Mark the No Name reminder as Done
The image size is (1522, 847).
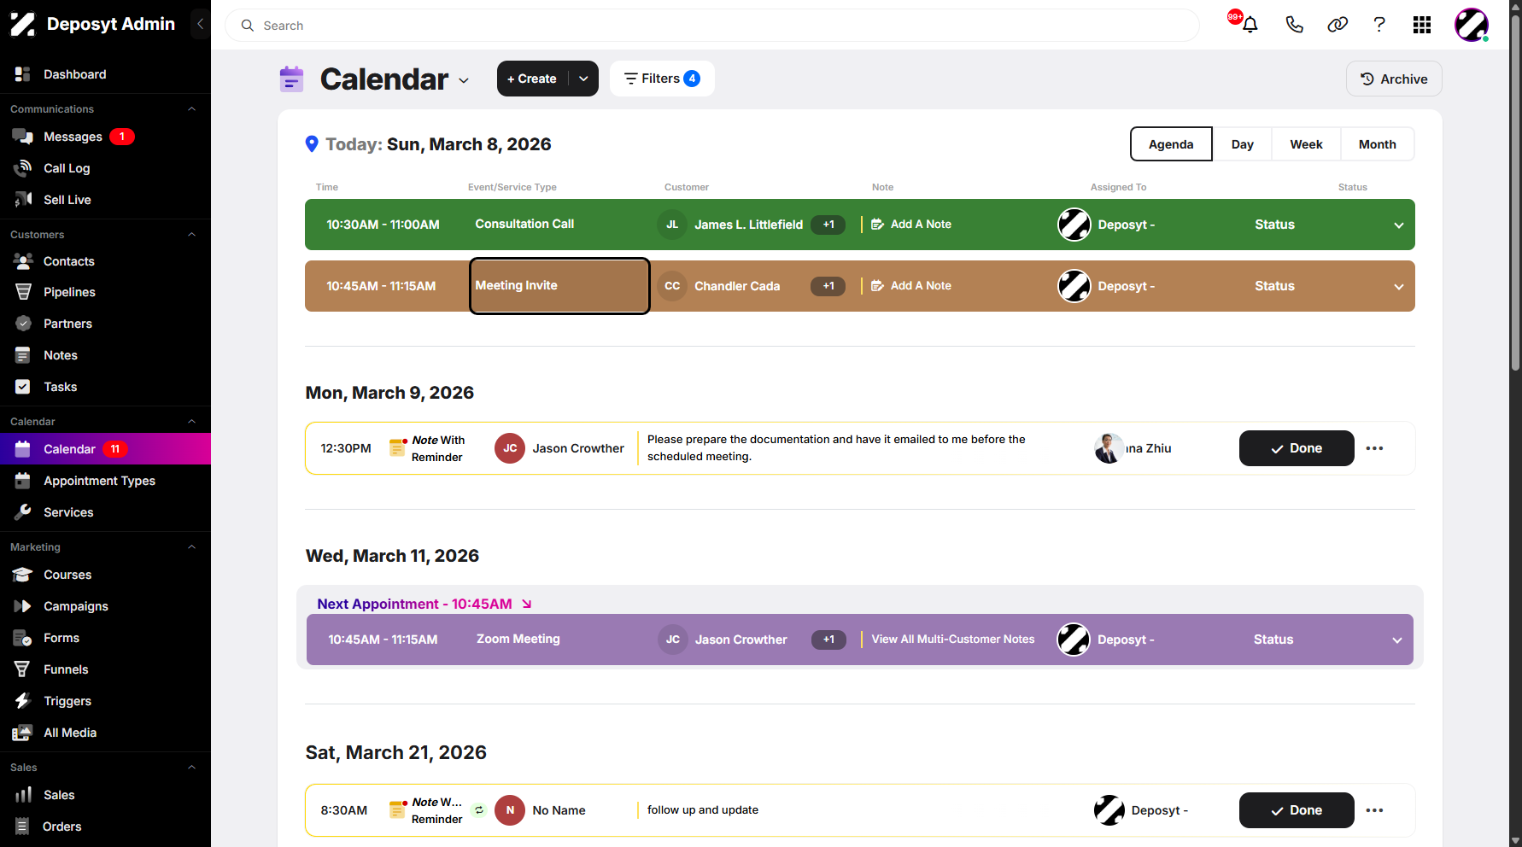(x=1297, y=810)
